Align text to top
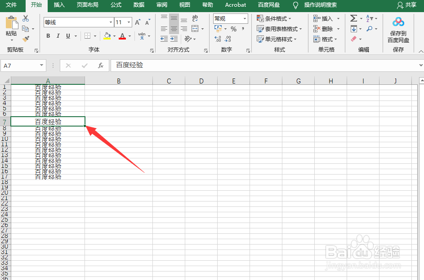This screenshot has width=424, height=280. (x=164, y=18)
